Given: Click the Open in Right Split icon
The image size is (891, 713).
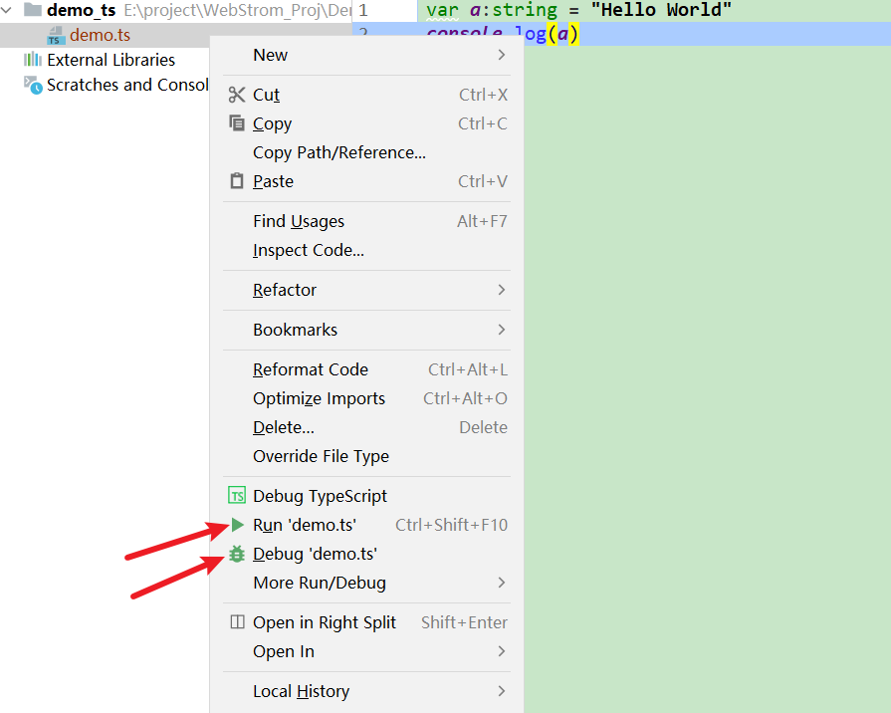Looking at the screenshot, I should point(237,621).
